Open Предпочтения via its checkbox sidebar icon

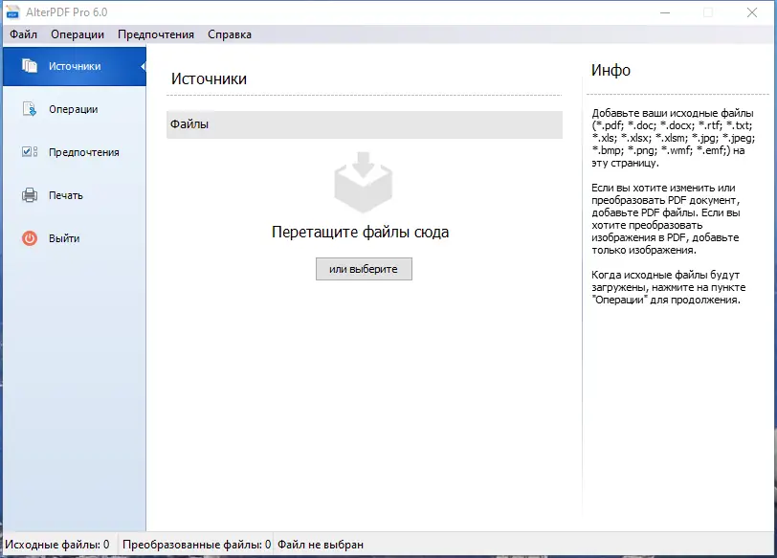[28, 152]
